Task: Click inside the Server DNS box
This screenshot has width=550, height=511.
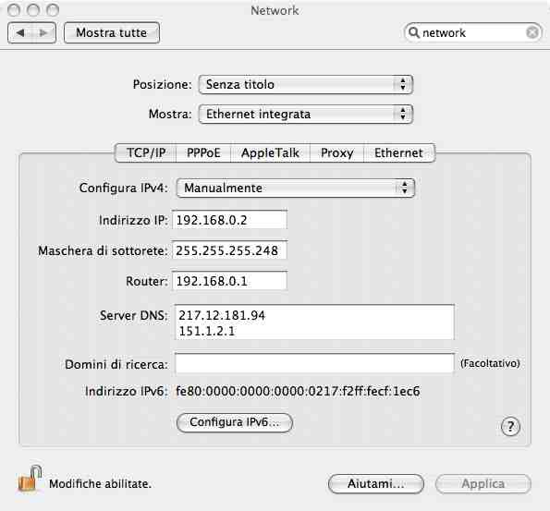Action: [x=314, y=322]
